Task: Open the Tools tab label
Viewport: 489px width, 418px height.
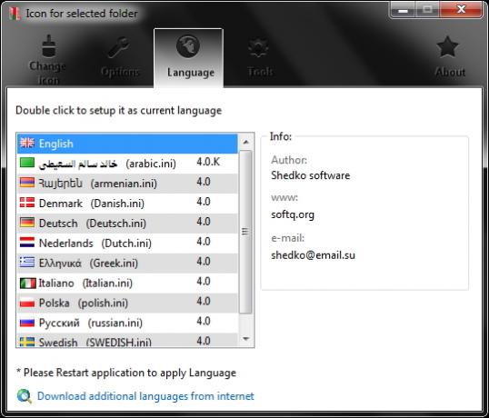Action: click(260, 72)
